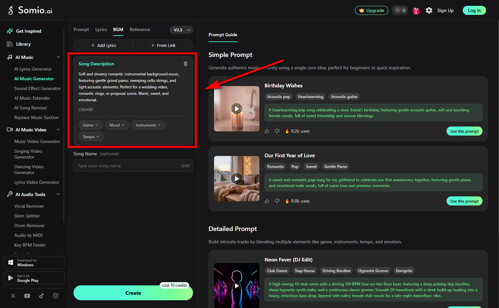
Task: Play the Birthday Wishes preview
Action: 237,109
